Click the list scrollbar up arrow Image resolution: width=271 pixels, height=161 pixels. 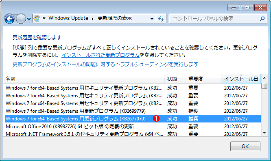point(264,78)
